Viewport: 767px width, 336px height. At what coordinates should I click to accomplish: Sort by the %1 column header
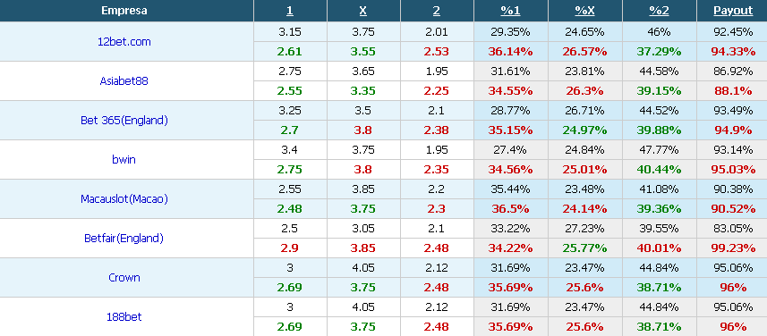[x=511, y=11]
